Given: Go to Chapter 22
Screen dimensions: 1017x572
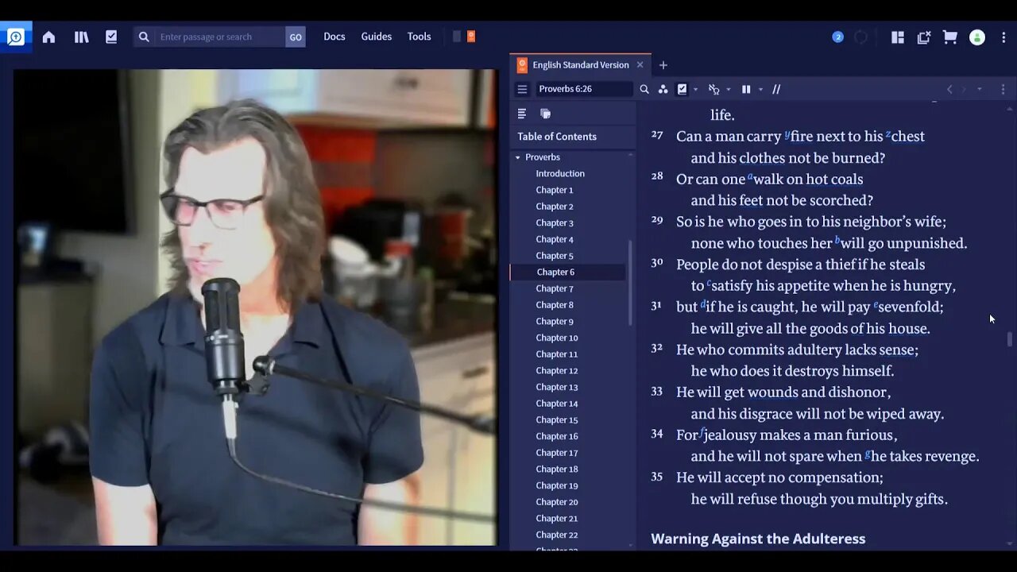Looking at the screenshot, I should click(x=557, y=535).
